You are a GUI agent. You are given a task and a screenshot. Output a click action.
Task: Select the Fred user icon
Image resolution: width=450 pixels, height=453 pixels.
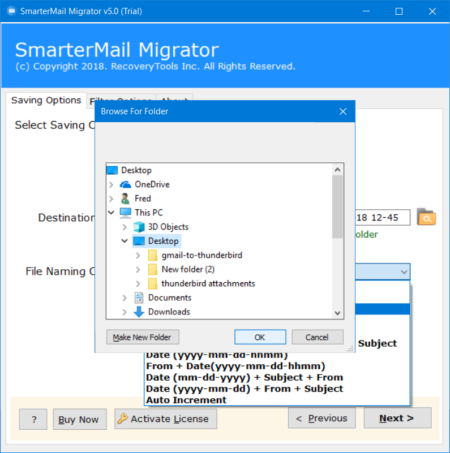(125, 199)
